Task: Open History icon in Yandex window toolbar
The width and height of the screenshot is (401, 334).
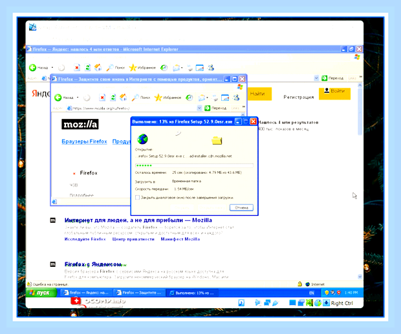Action: (x=164, y=68)
